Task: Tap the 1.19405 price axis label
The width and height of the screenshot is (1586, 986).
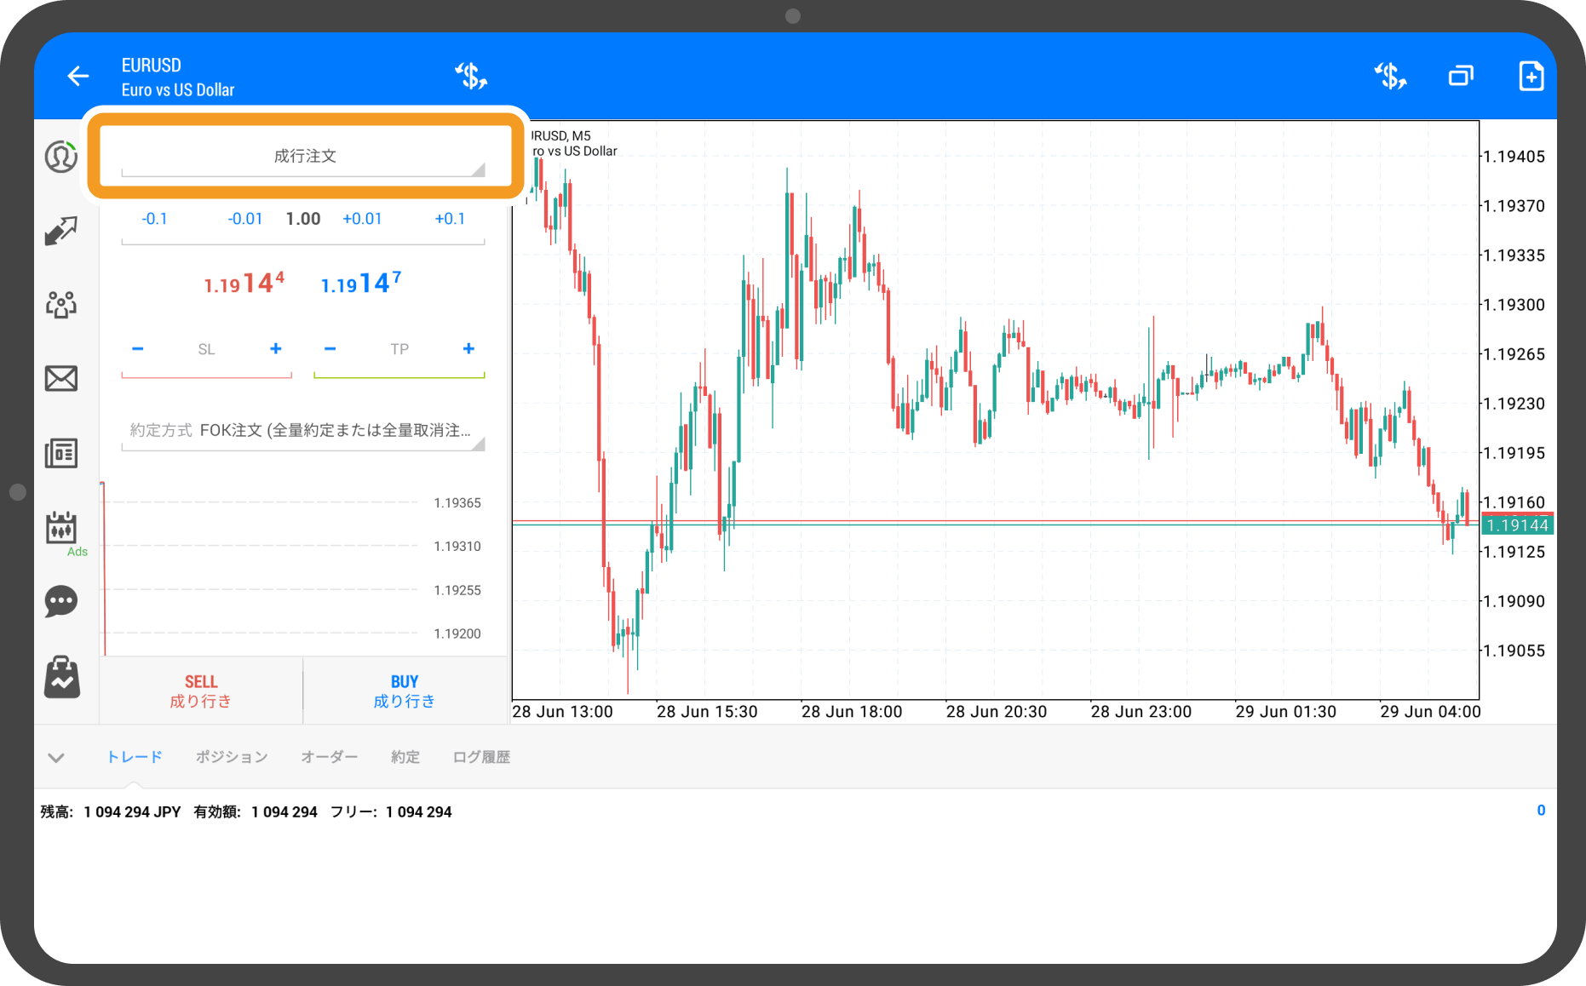Action: coord(1514,157)
